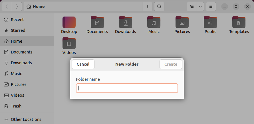Open Trash in the sidebar
Screen dimensions: 254x124
(27, 106)
